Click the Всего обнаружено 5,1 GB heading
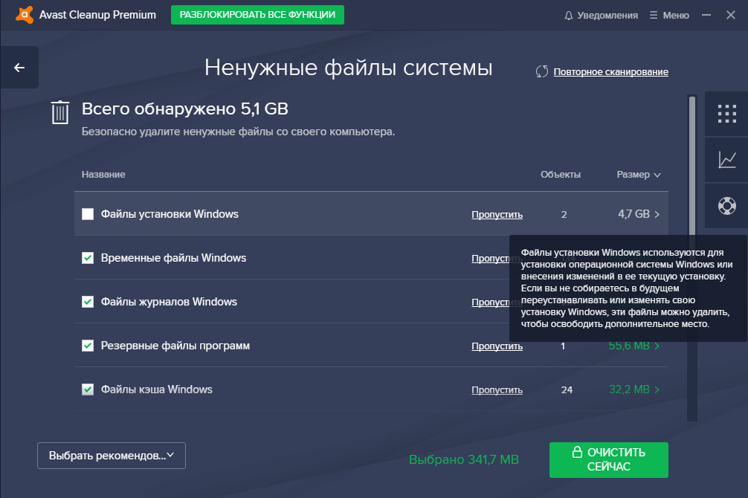748x498 pixels. pos(185,109)
